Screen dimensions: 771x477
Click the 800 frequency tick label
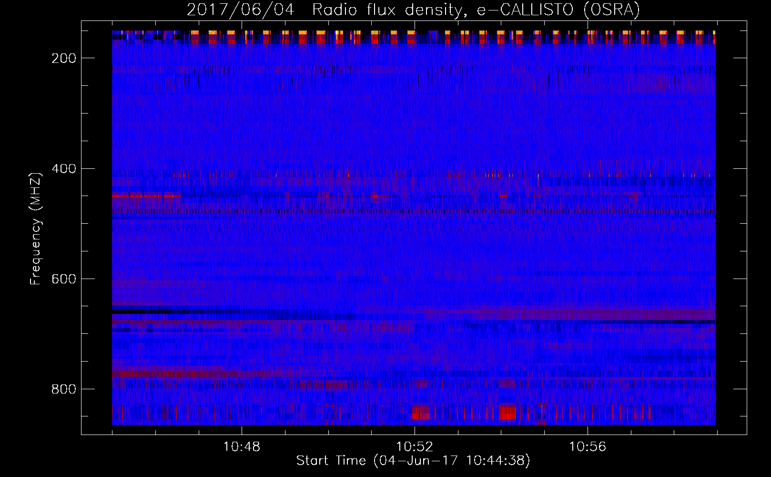(64, 389)
